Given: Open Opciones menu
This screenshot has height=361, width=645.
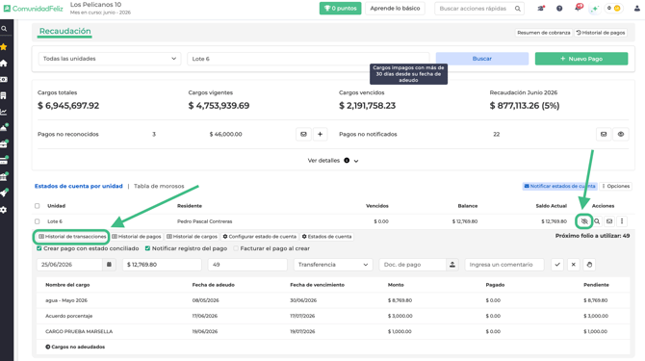Looking at the screenshot, I should point(616,186).
